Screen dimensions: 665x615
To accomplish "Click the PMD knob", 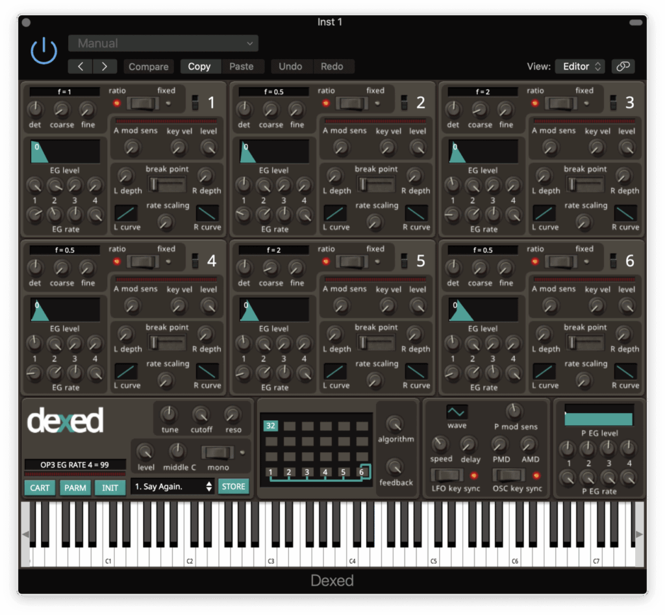I will [499, 444].
